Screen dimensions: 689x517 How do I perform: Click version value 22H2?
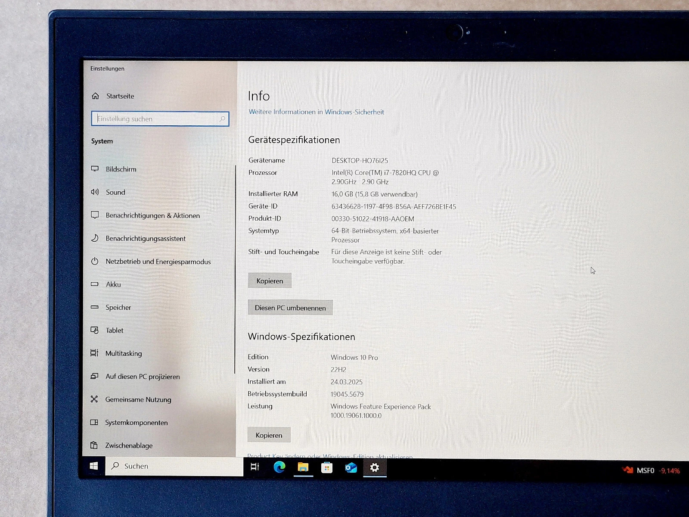click(338, 370)
